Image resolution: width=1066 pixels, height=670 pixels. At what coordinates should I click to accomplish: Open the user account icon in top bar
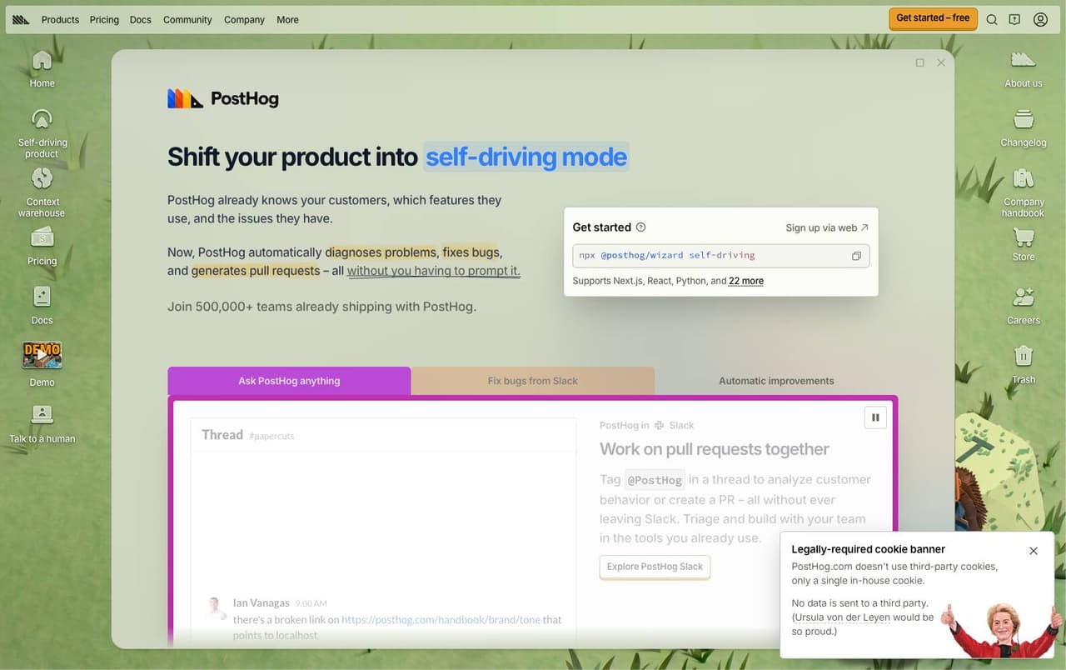coord(1040,20)
